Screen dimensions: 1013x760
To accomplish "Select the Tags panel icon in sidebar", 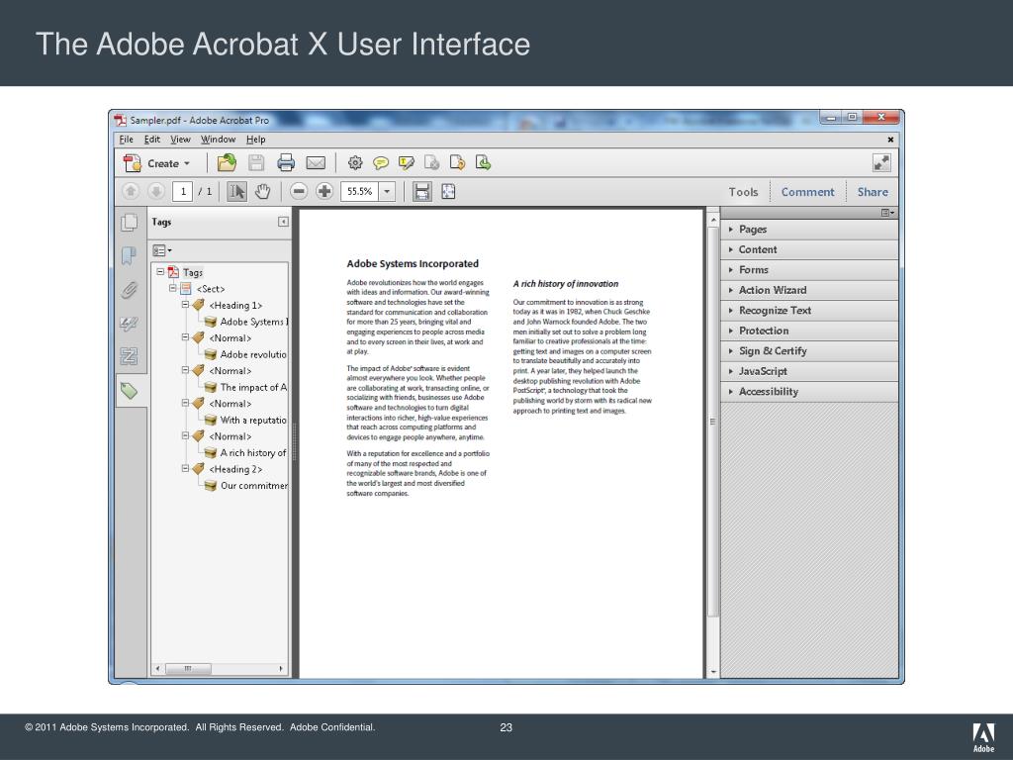I will tap(130, 390).
